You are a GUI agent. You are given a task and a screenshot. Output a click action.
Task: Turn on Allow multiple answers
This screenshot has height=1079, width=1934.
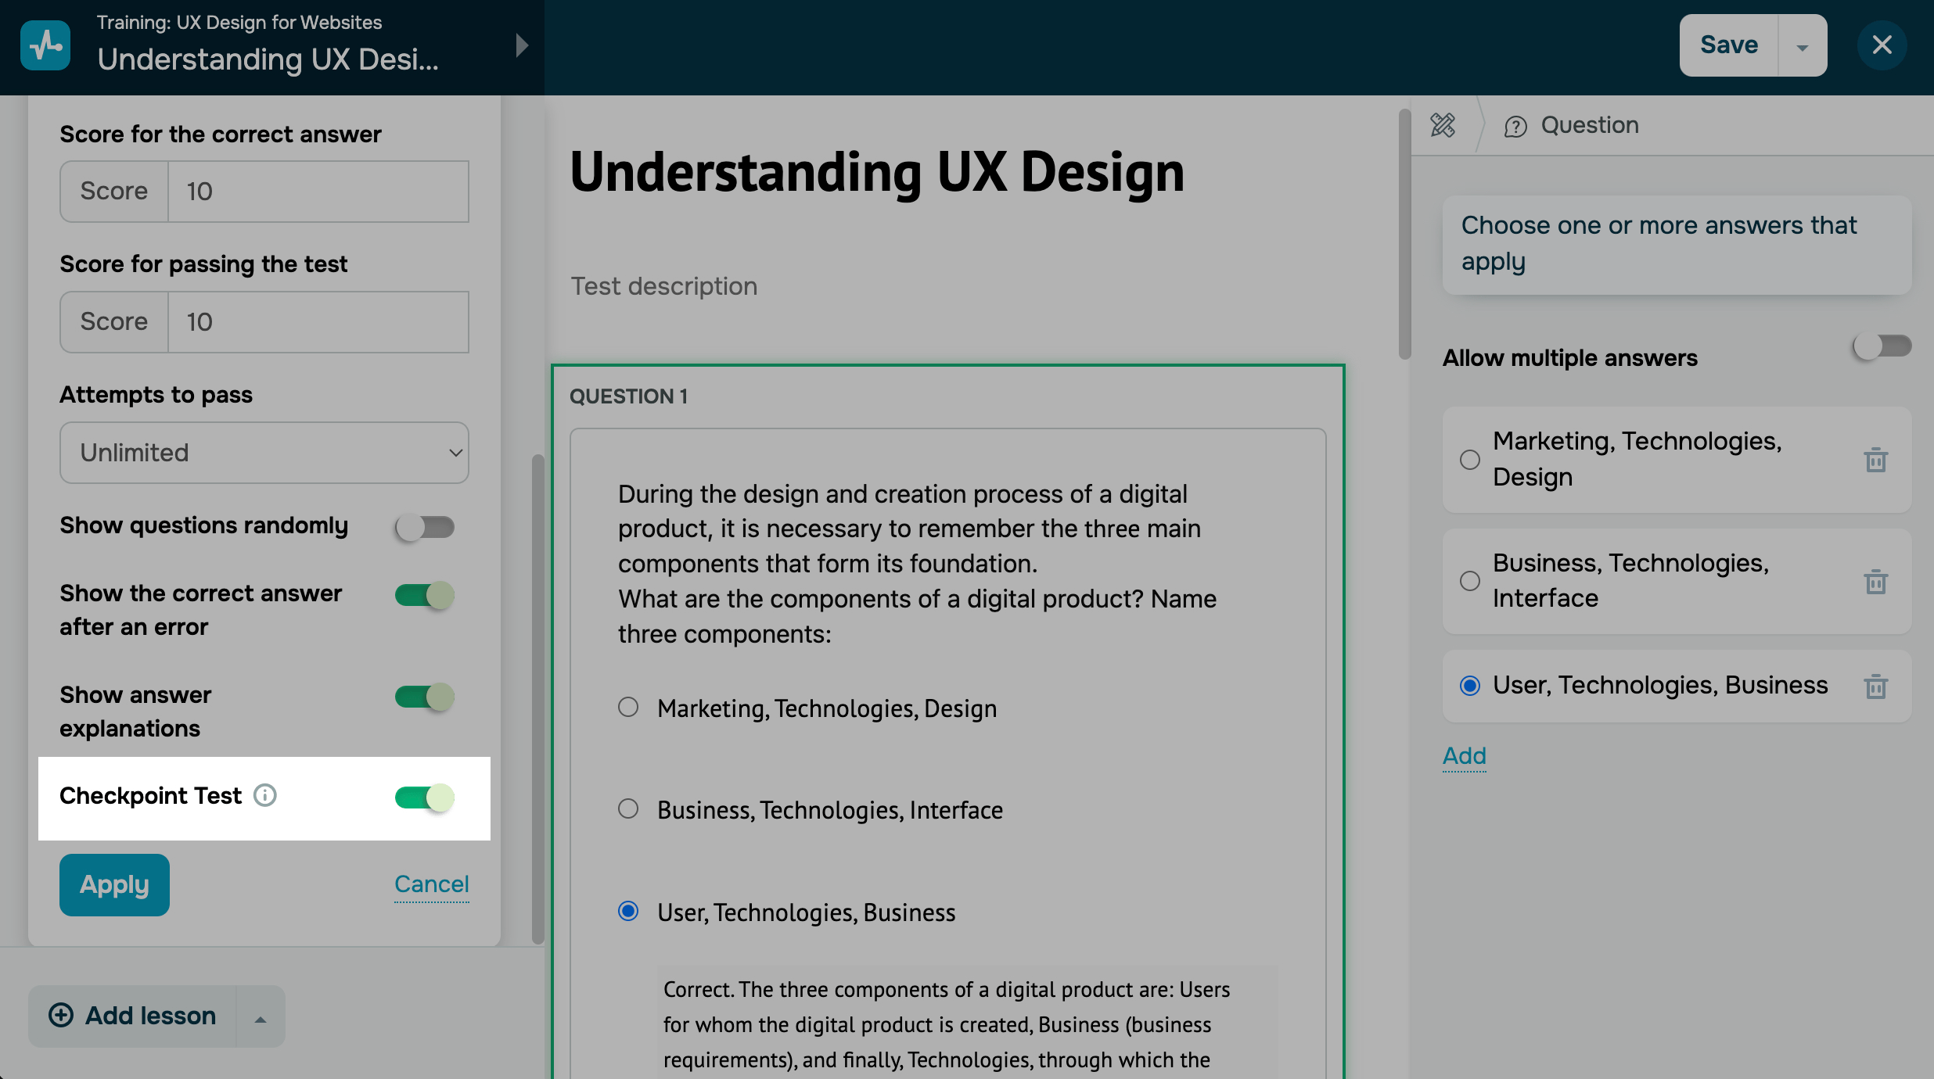click(1882, 346)
